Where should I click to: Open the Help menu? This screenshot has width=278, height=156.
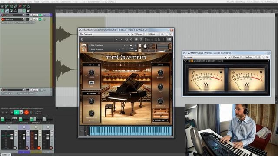coord(75,2)
